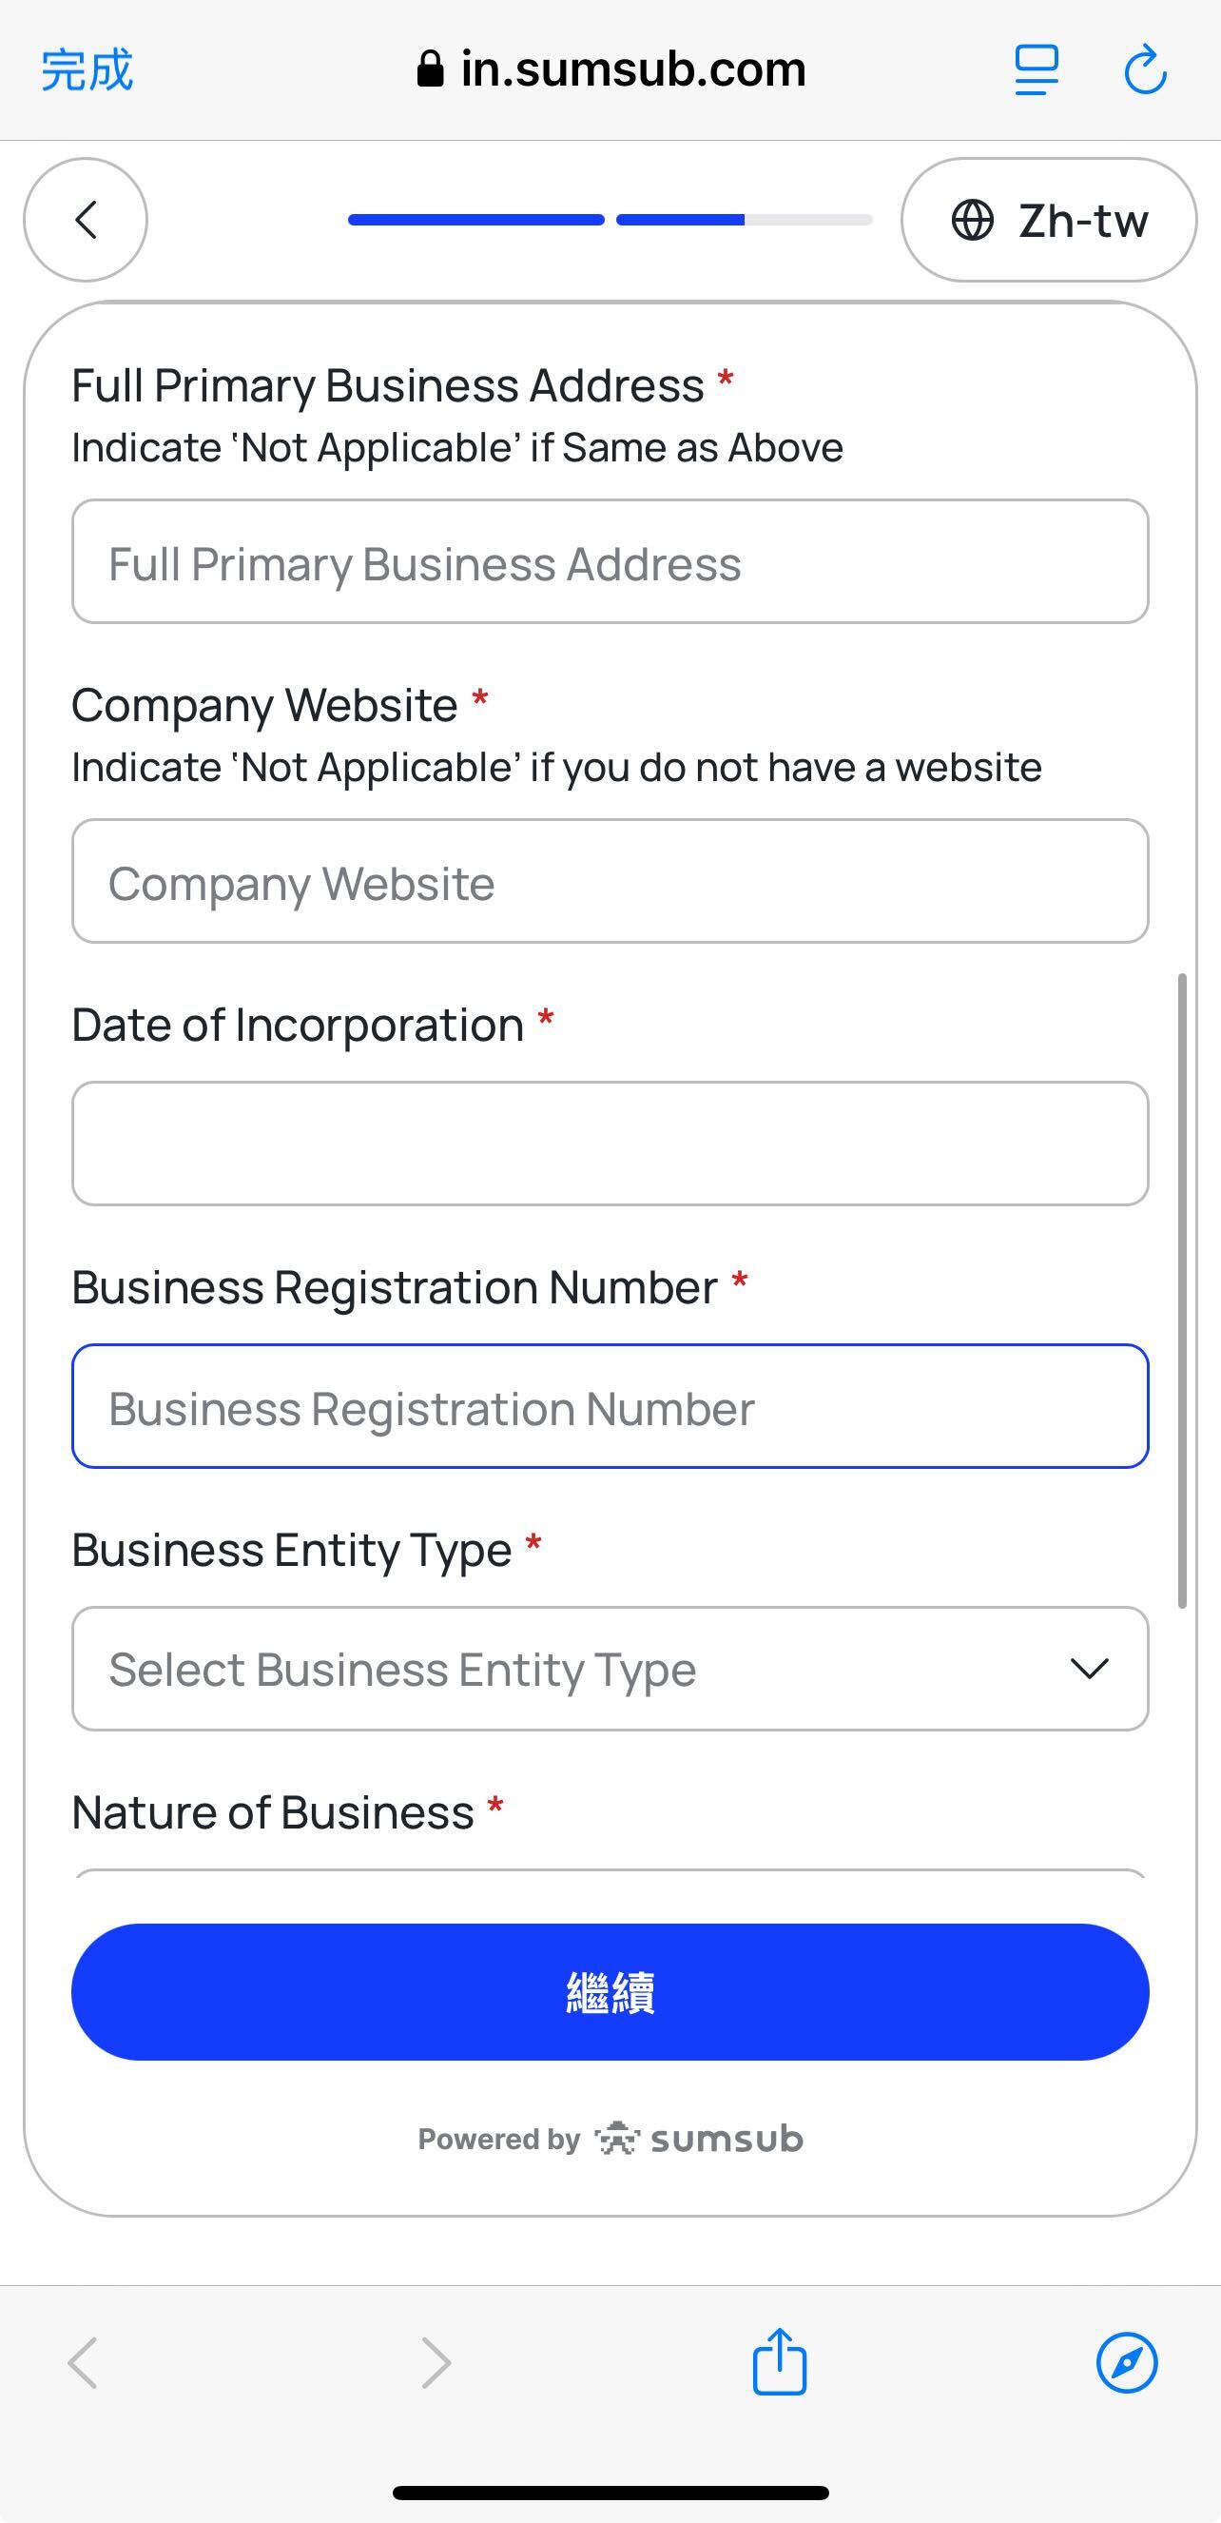
Task: Tap the Date of Incorporation field
Action: pos(609,1143)
